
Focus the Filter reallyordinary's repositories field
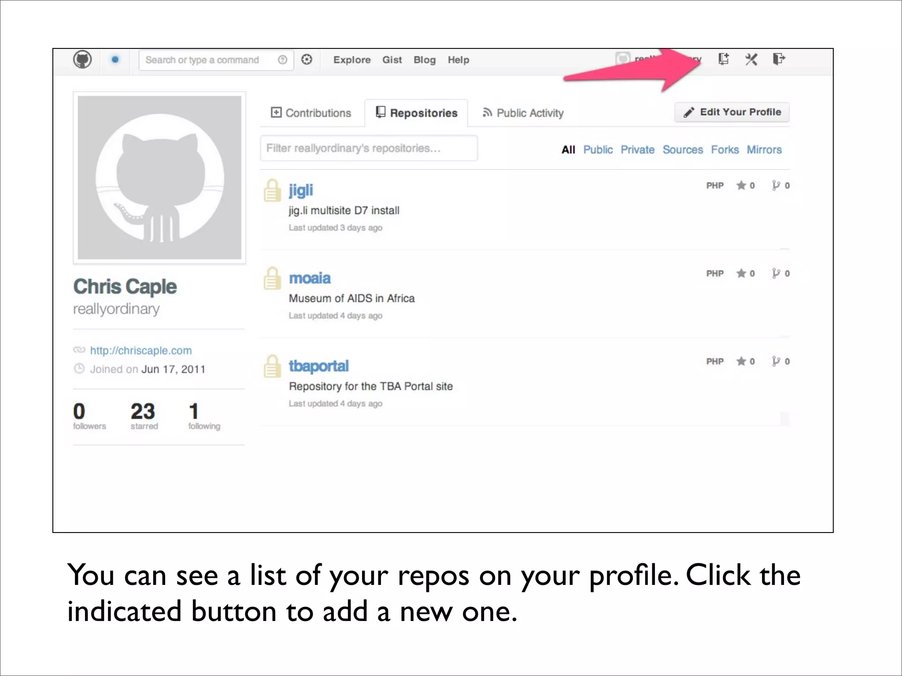(369, 148)
